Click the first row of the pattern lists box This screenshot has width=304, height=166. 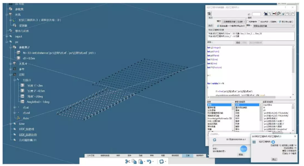[251, 33]
